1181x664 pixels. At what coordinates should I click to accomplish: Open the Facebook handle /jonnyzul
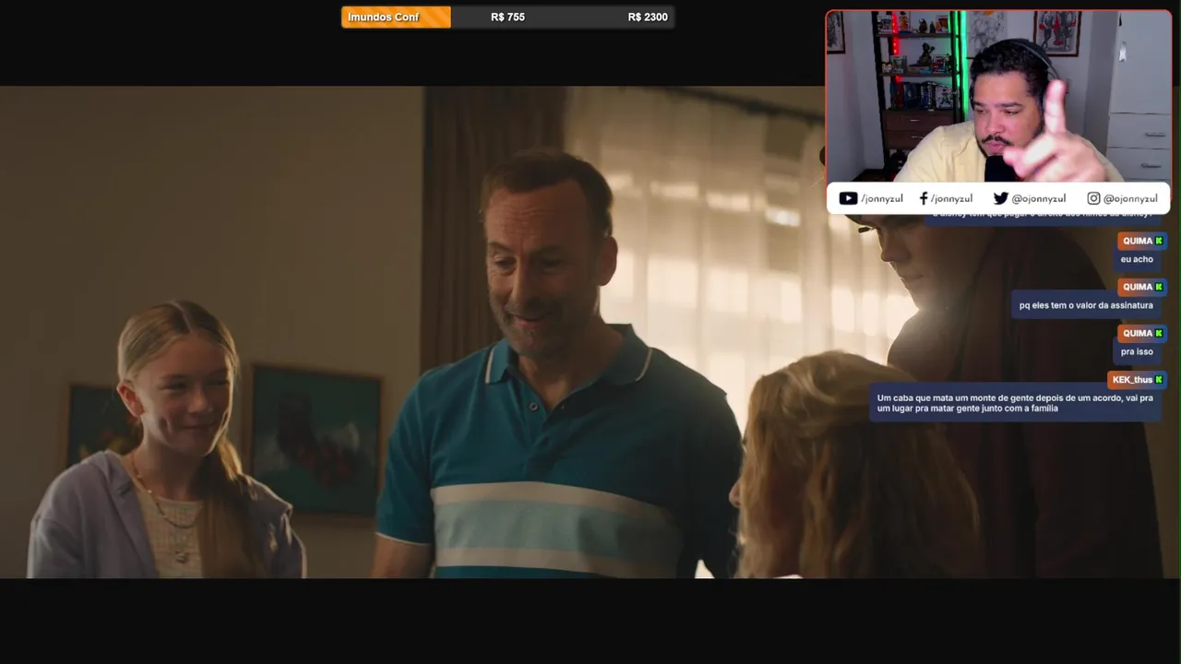point(951,198)
